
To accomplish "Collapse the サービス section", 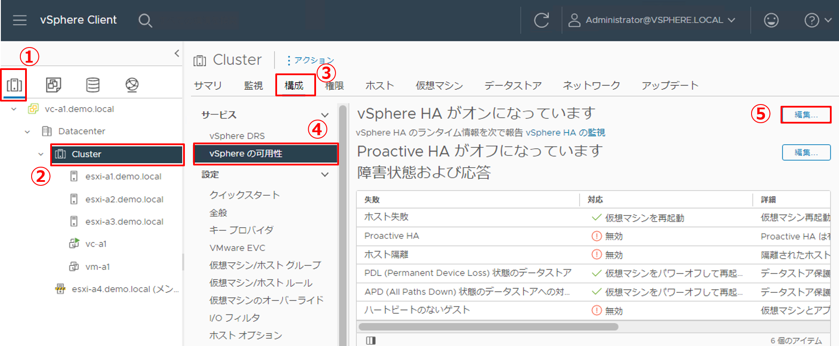I will pos(325,115).
